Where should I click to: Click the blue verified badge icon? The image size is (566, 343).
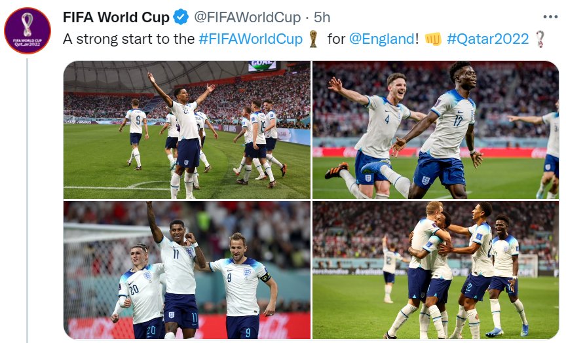[x=181, y=17]
